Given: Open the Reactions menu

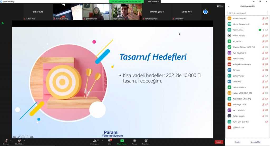Looking at the screenshot, I should [x=146, y=141].
